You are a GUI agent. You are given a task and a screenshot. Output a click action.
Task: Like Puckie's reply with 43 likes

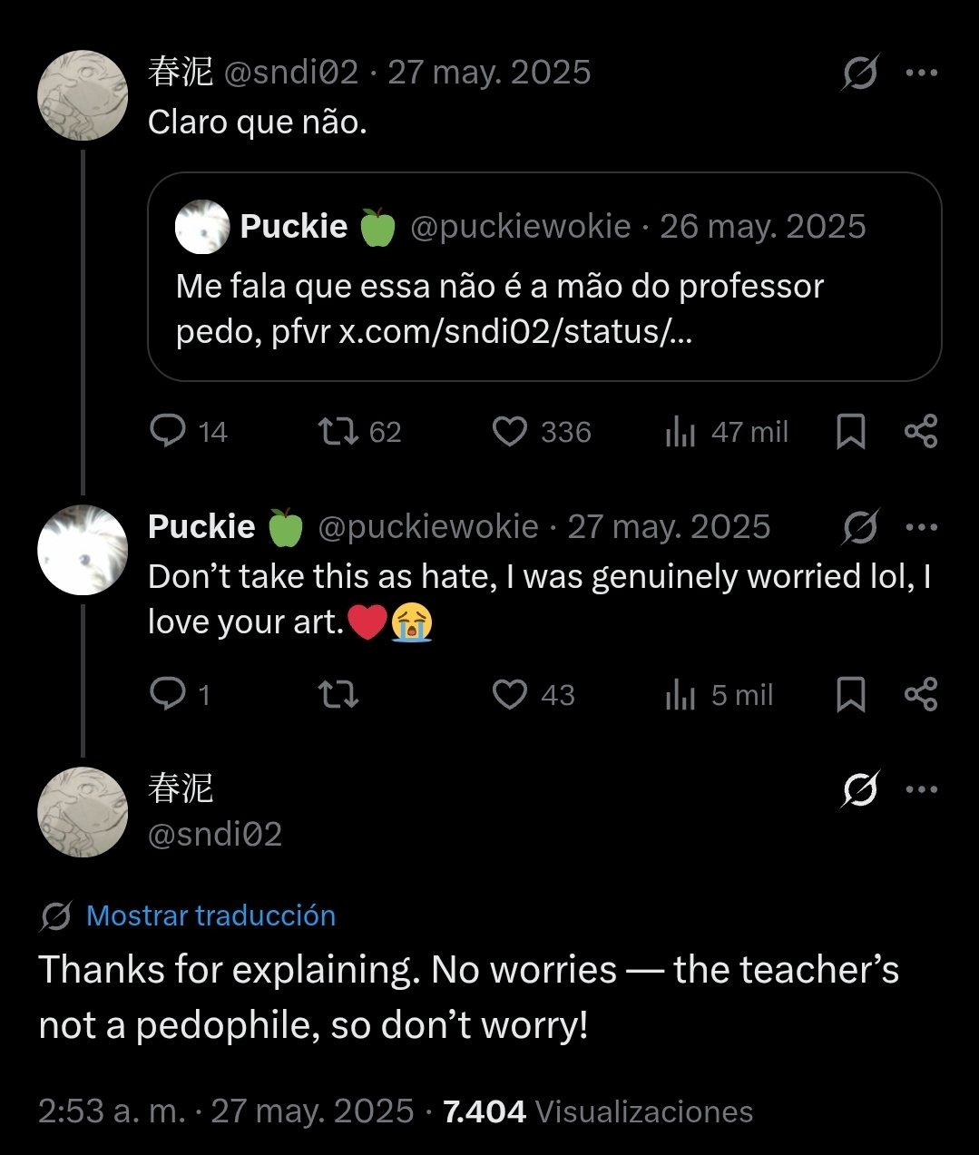click(x=510, y=694)
